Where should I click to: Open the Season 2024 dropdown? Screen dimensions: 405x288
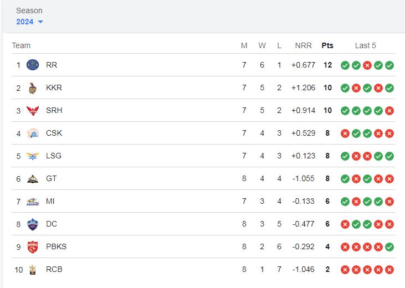(29, 22)
